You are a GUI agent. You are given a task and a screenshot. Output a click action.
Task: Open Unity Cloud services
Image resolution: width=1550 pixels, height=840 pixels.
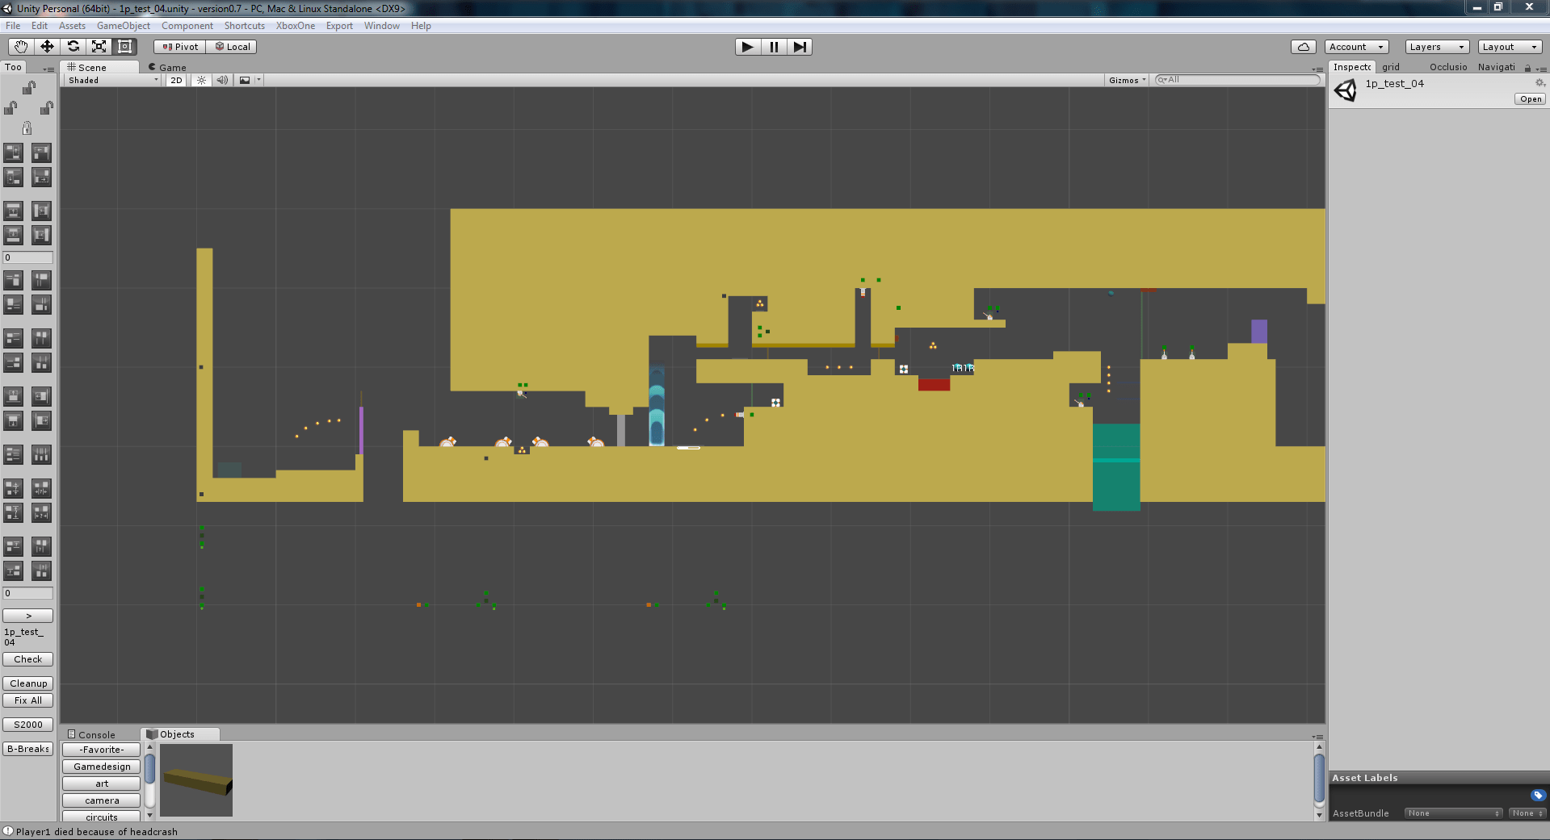(1303, 46)
